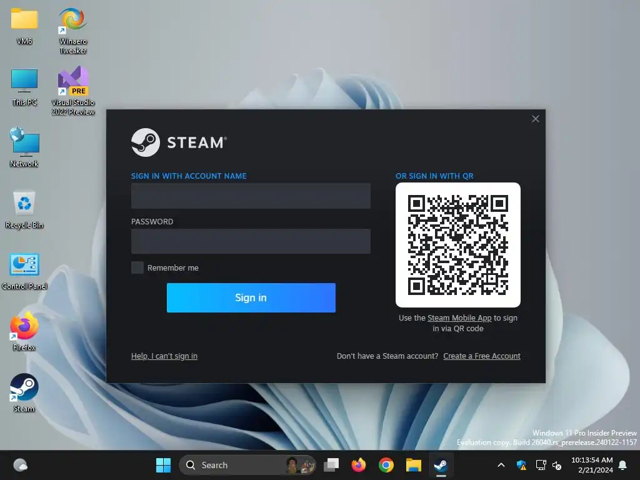Viewport: 640px width, 480px height.
Task: Open File Explorer from the taskbar
Action: 414,465
